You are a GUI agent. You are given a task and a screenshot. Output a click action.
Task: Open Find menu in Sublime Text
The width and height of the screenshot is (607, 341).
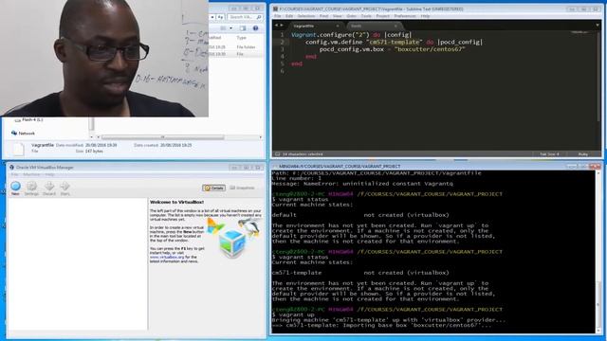pos(323,16)
